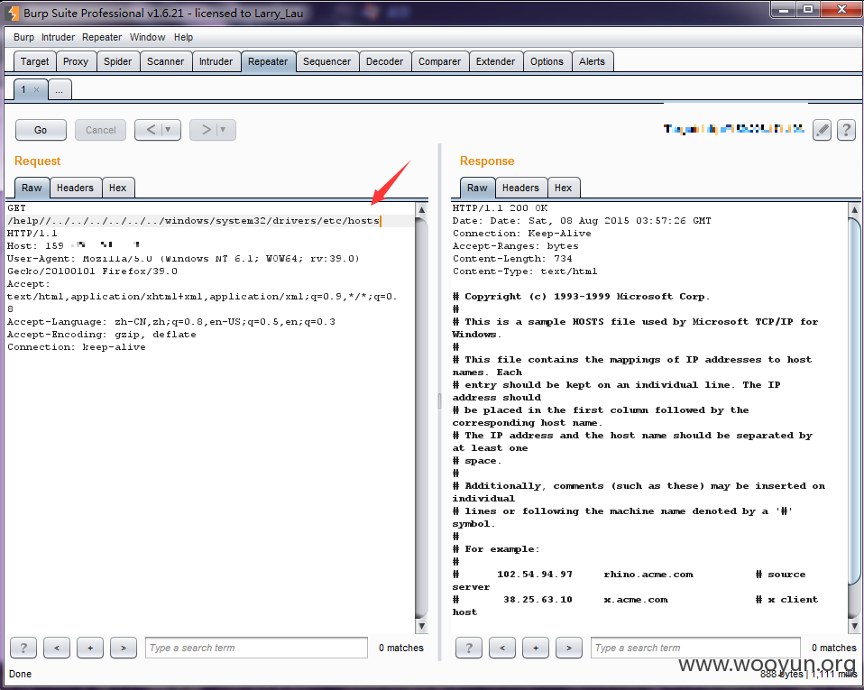The width and height of the screenshot is (864, 690).
Task: Click the request path line ending in hosts
Action: coord(194,221)
